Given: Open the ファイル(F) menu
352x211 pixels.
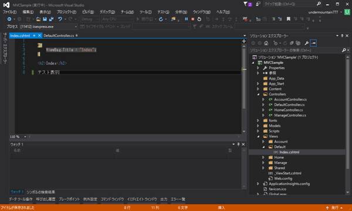Looking at the screenshot, I should (x=9, y=12).
